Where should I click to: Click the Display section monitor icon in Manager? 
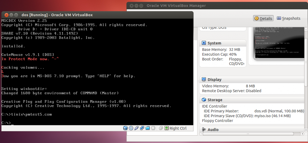point(204,79)
